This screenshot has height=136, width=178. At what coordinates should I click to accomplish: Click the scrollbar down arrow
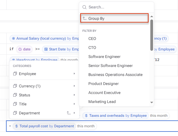click(x=152, y=102)
